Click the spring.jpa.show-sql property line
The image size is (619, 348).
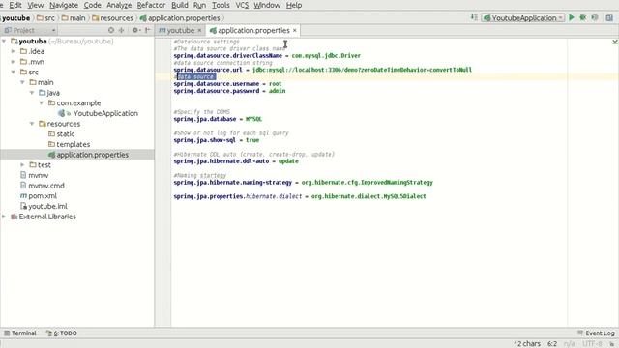click(217, 140)
